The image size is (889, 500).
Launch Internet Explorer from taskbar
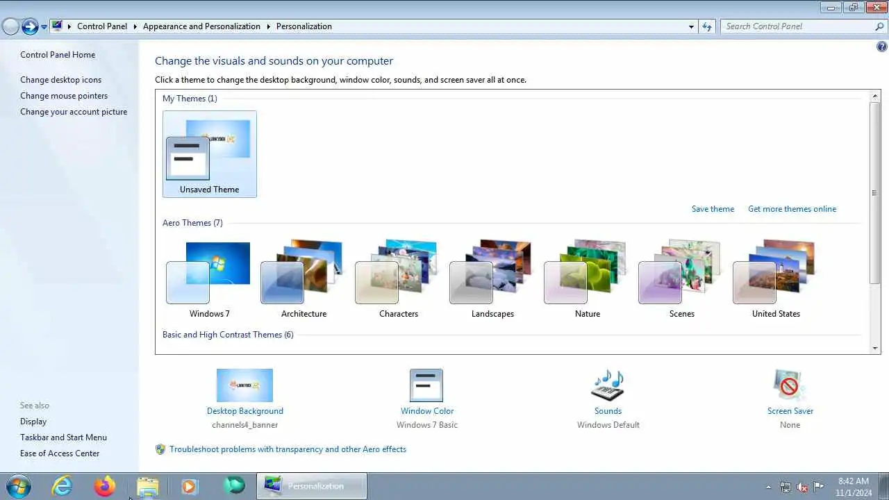coord(63,486)
